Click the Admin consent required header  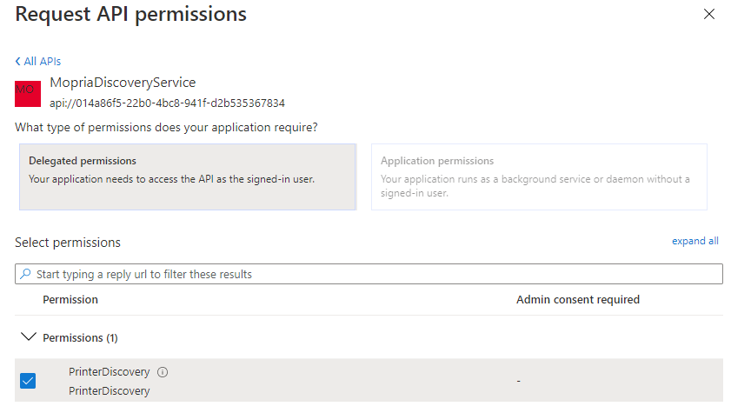(577, 299)
